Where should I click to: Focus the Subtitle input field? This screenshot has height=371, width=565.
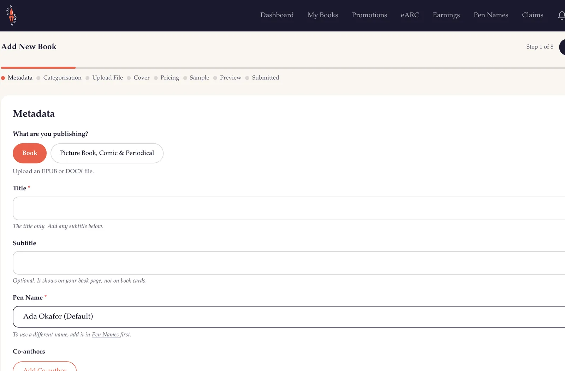click(x=289, y=263)
